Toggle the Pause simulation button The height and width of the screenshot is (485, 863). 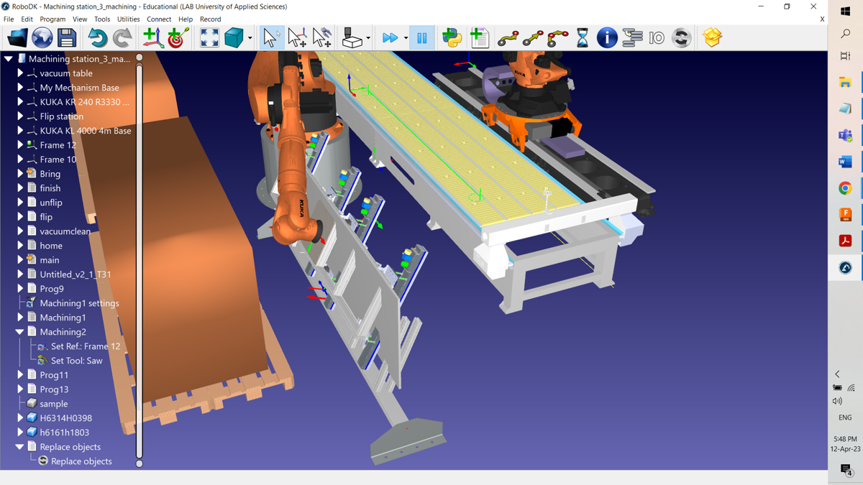tap(421, 37)
